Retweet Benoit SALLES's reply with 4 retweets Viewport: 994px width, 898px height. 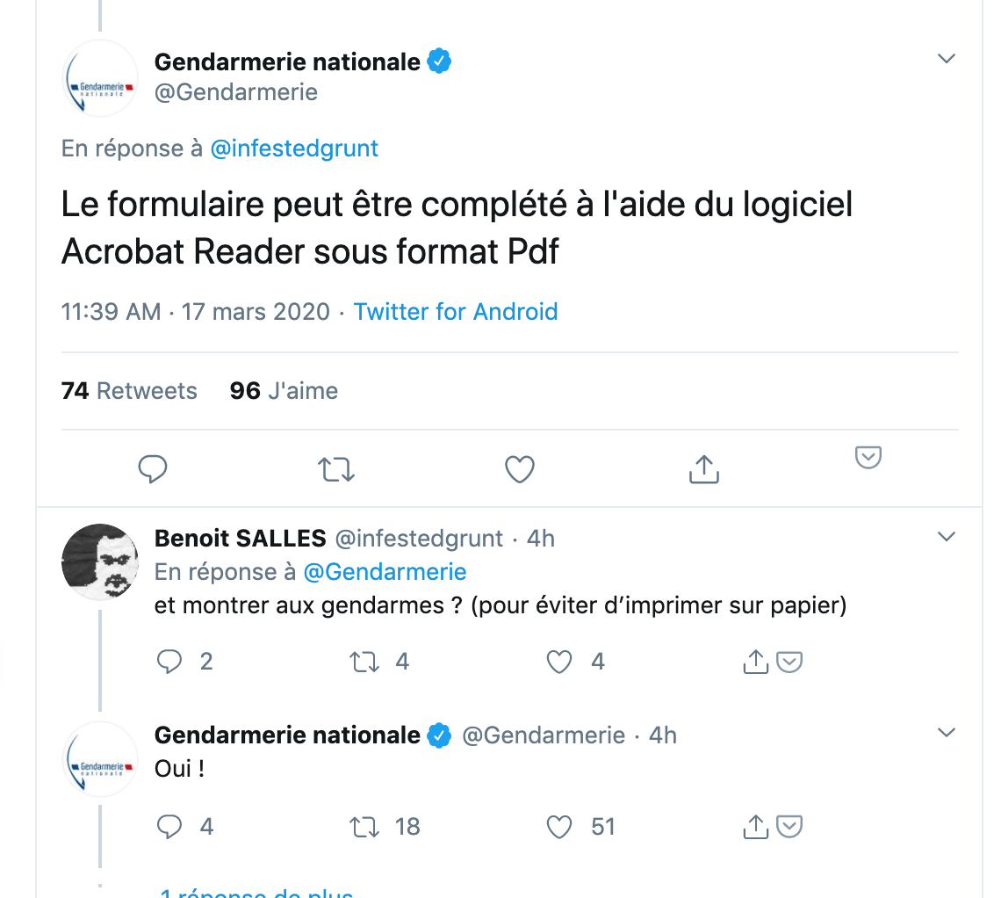364,663
